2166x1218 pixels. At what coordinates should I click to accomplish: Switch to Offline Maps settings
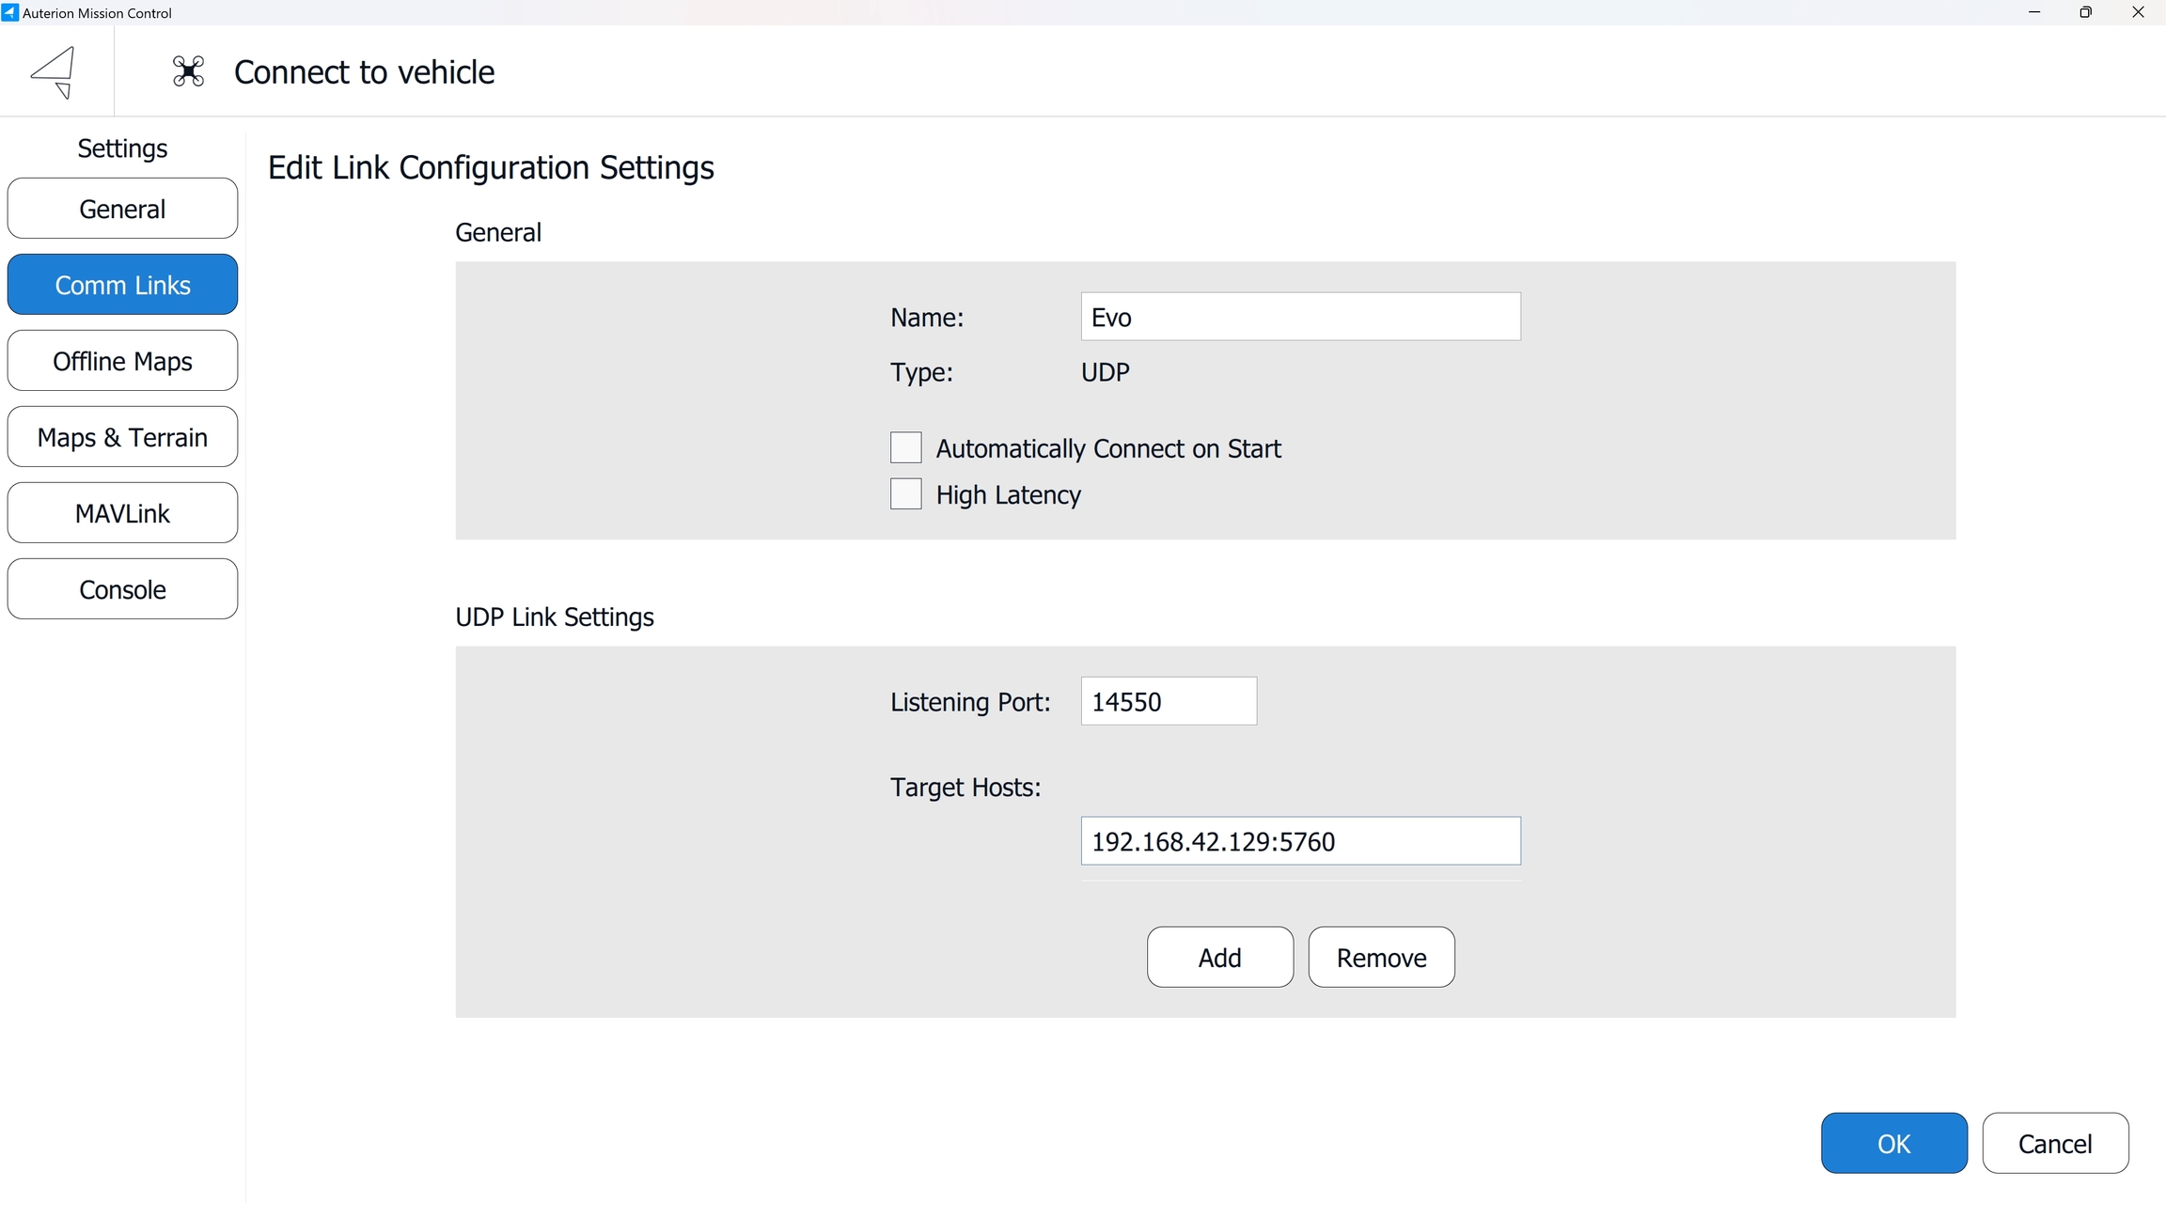tap(122, 361)
